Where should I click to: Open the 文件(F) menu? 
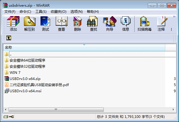(10, 12)
